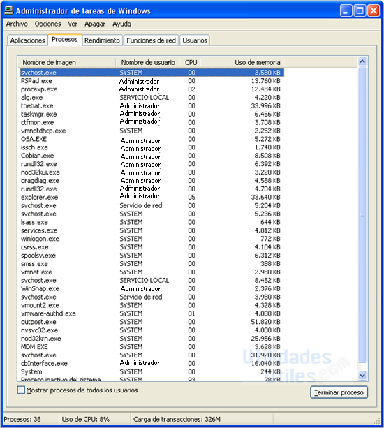The height and width of the screenshot is (428, 384).
Task: Select the vmnat.exe process
Action: 152,272
